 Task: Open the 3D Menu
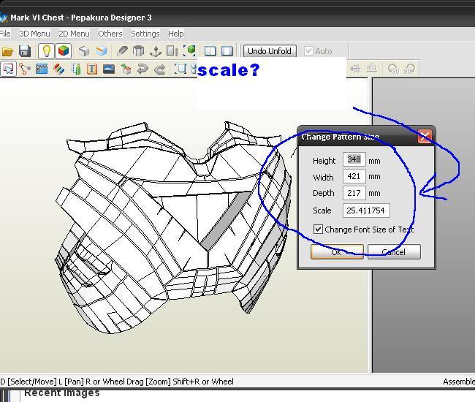(34, 34)
